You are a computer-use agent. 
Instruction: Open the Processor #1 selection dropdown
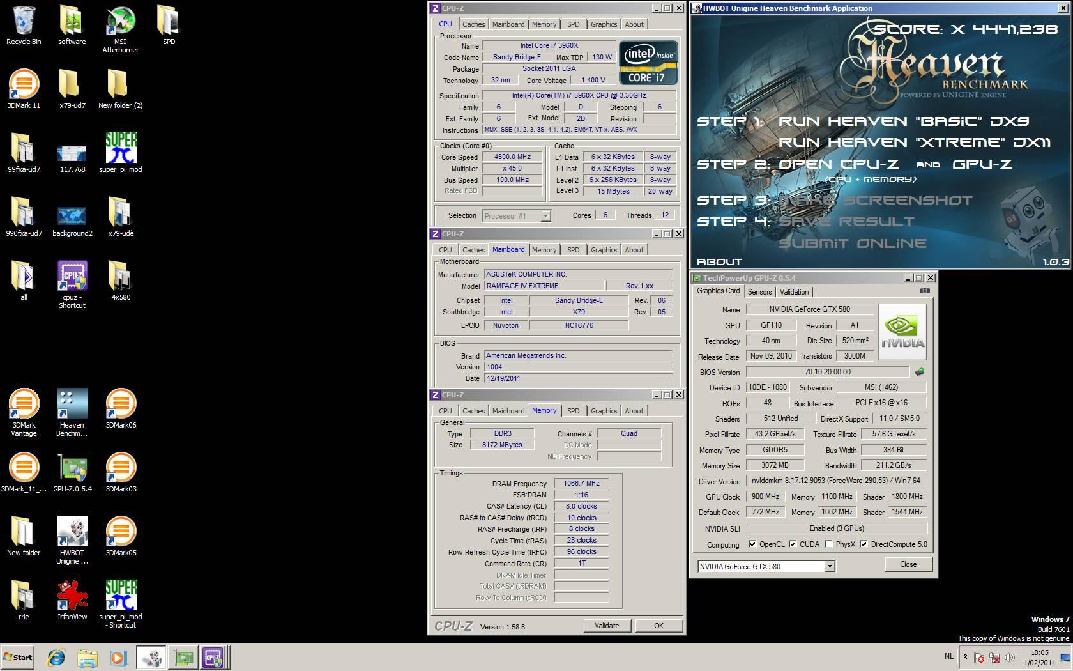click(x=517, y=216)
